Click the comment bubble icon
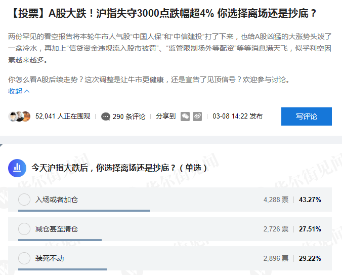The image size is (342, 275). 105,116
